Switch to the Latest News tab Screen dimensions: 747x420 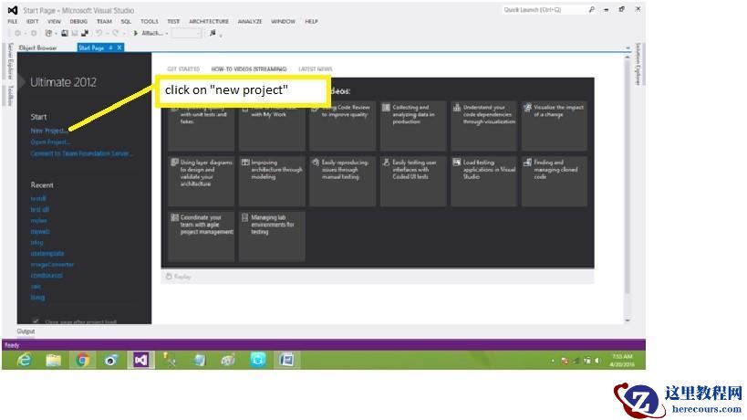(315, 69)
